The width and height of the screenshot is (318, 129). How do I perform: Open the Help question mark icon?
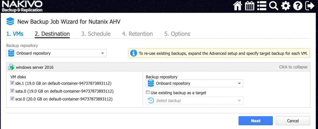coord(298,6)
